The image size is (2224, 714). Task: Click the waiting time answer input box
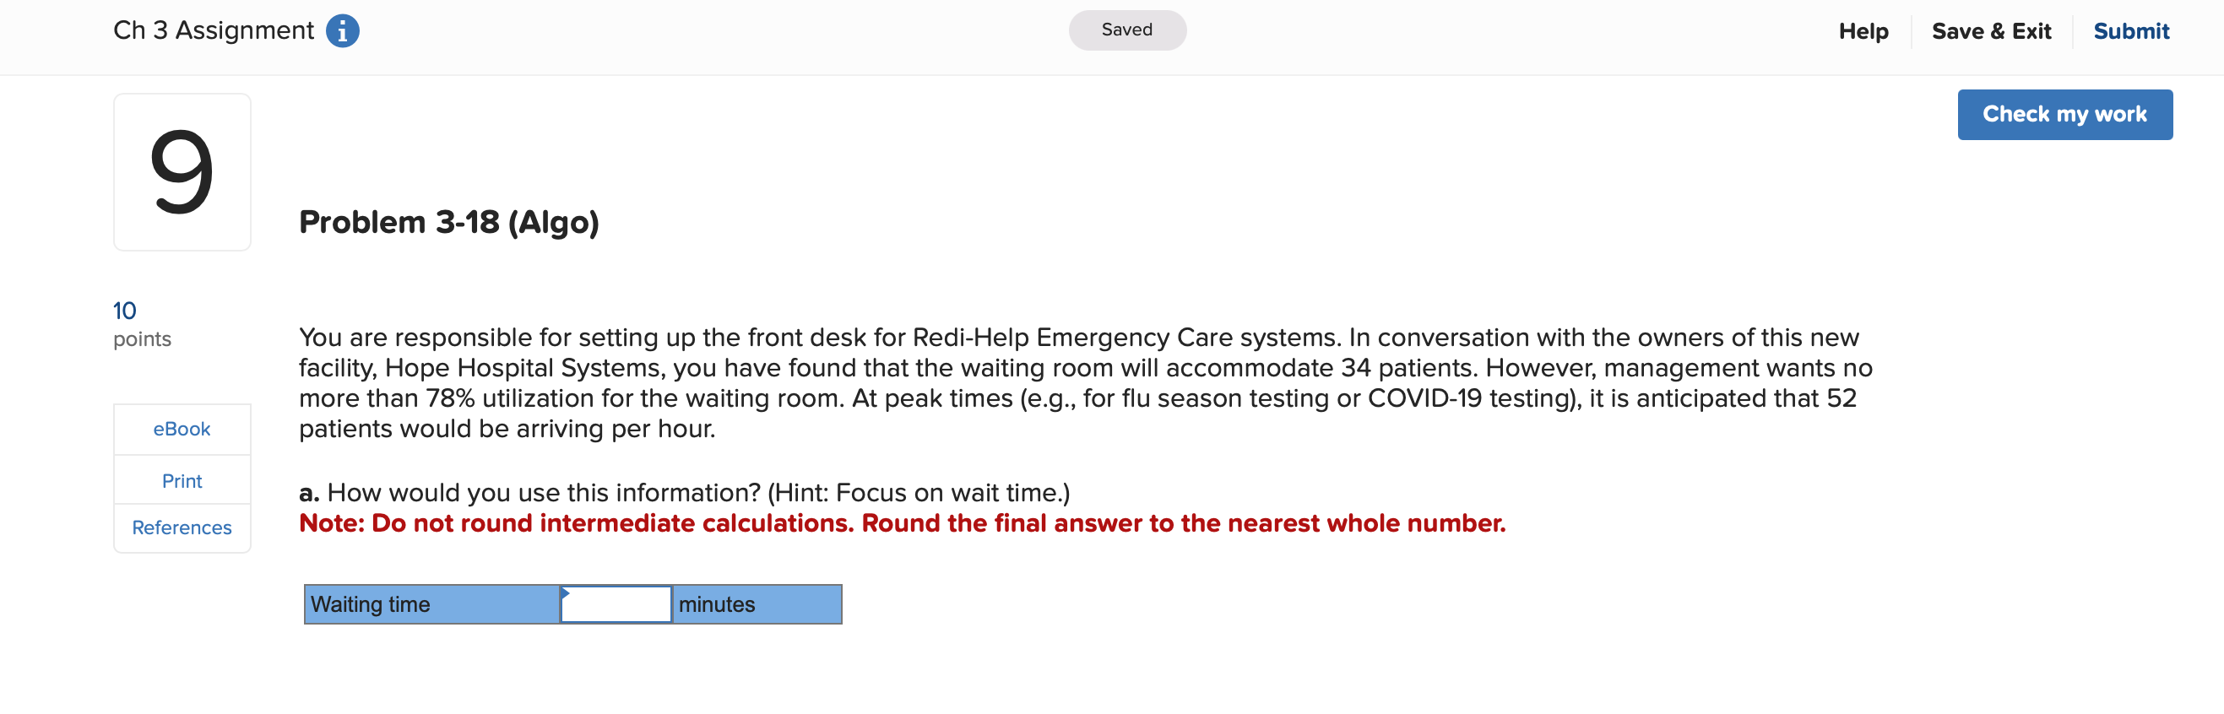pyautogui.click(x=616, y=604)
